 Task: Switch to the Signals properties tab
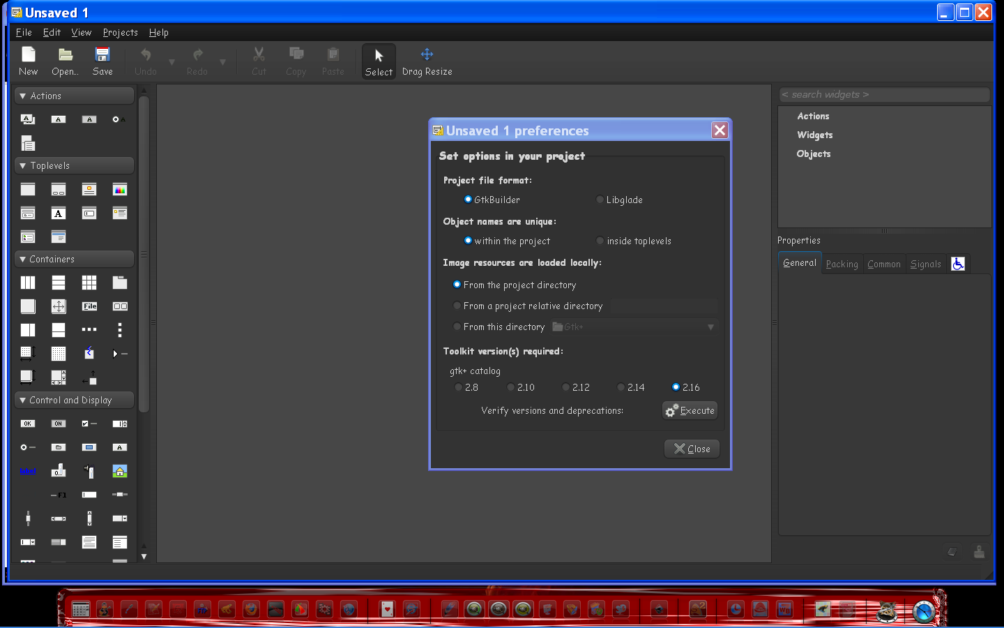pos(925,264)
